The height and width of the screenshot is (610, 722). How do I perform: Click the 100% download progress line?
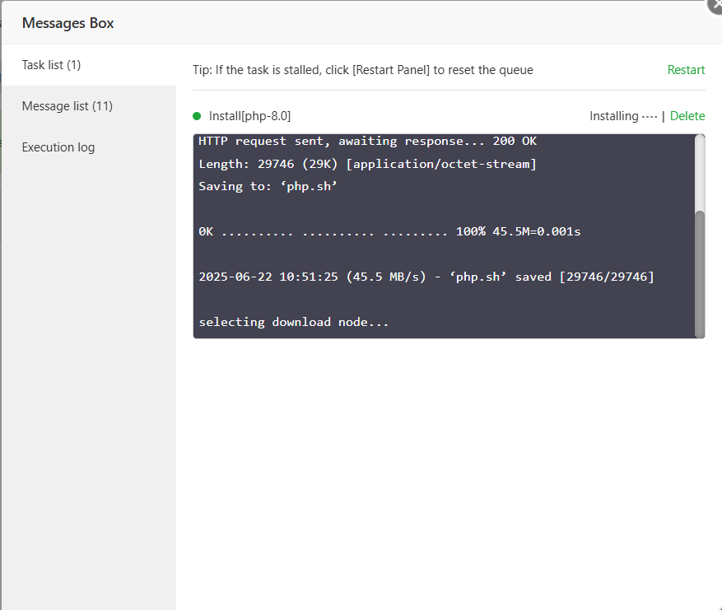(387, 230)
